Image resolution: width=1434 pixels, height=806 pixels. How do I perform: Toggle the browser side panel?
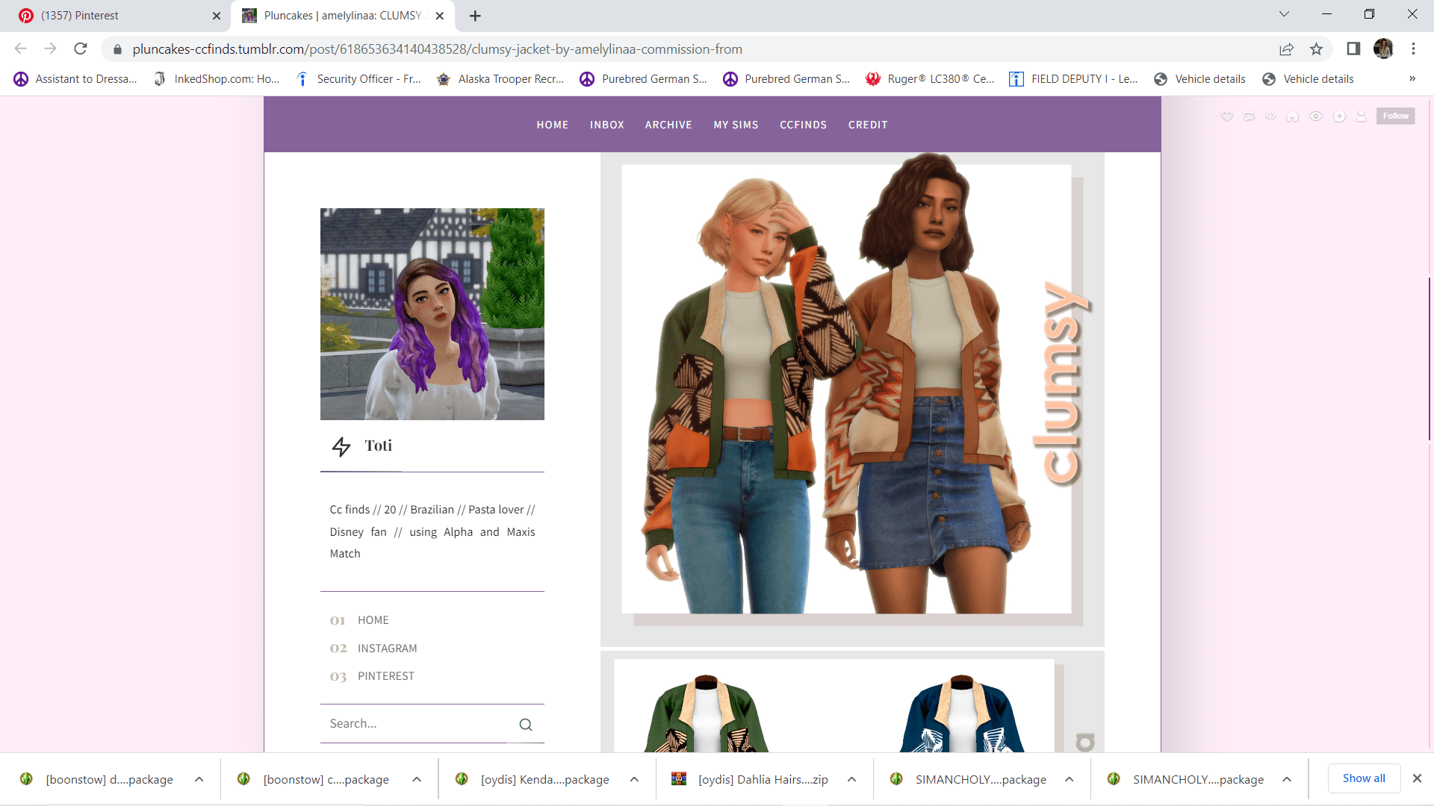1353,49
